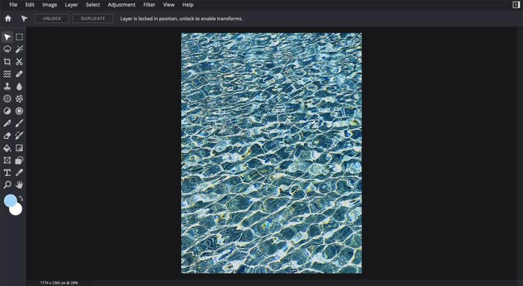This screenshot has height=286, width=523.
Task: Open the Adjustment menu
Action: pos(122,5)
